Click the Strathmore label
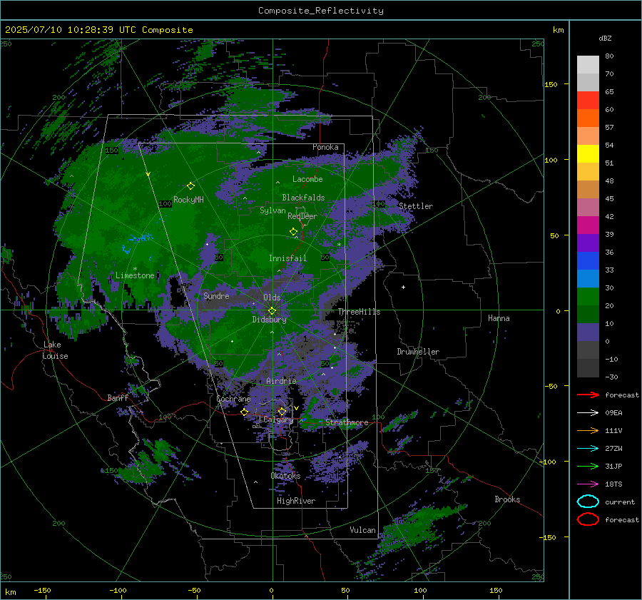Viewport: 642px width, 600px height. [347, 422]
